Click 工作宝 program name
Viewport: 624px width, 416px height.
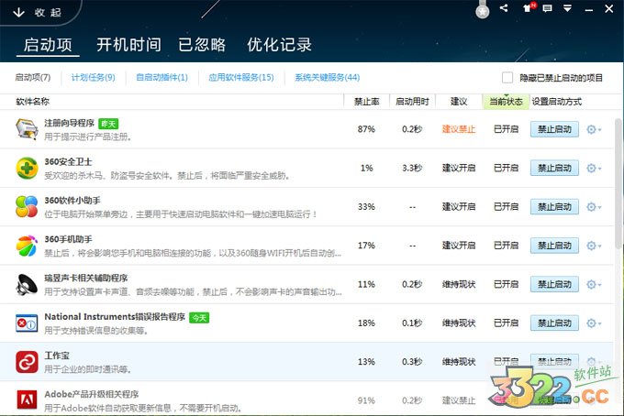[57, 356]
